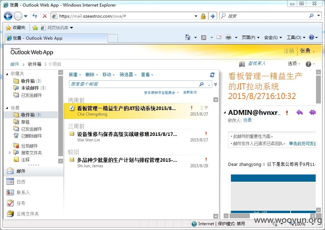
Task: Click the recipient 张勇 link
Action: point(247,120)
